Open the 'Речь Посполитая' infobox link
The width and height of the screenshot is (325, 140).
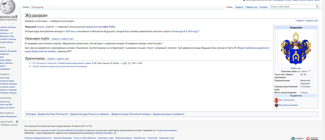[286, 100]
